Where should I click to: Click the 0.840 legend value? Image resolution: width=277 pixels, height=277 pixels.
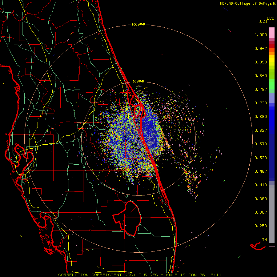pos(261,76)
